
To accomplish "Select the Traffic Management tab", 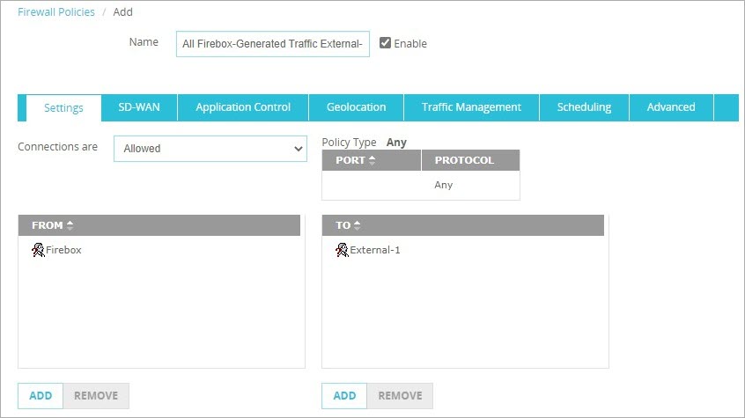I will coord(471,107).
